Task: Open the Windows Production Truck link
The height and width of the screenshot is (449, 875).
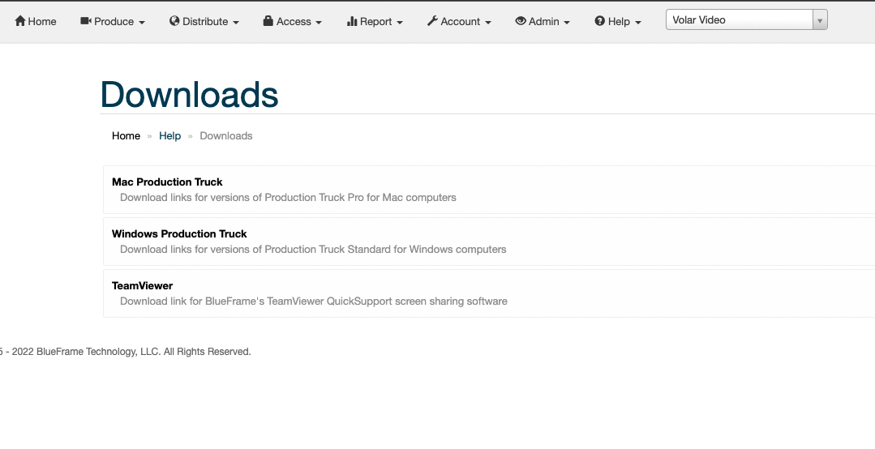Action: point(179,234)
